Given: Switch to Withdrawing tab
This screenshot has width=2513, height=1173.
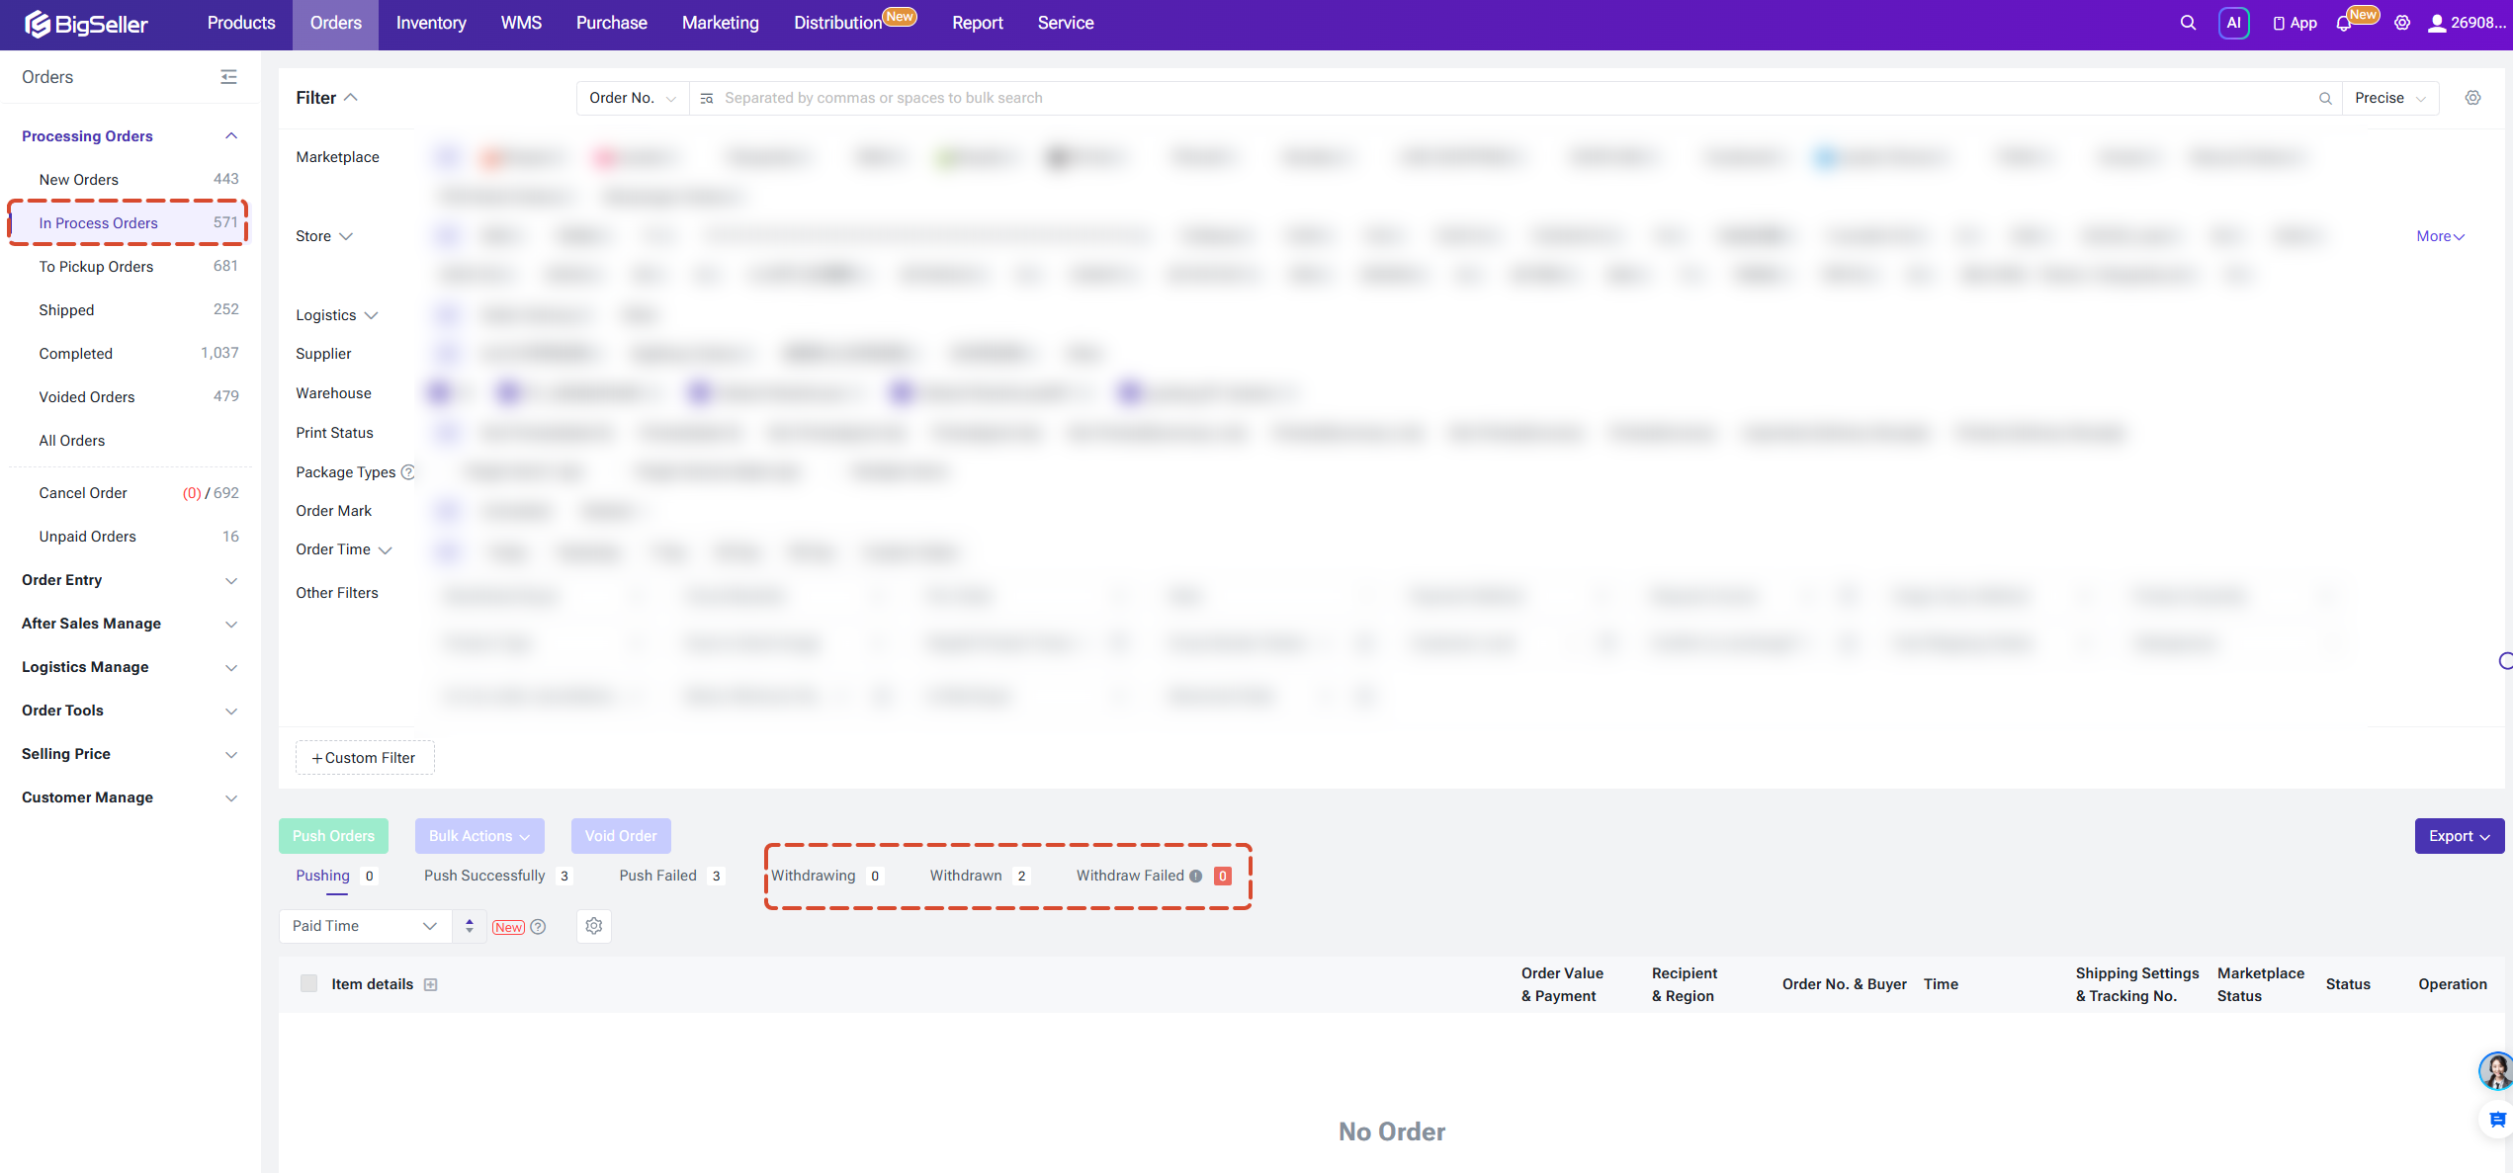Looking at the screenshot, I should (826, 876).
